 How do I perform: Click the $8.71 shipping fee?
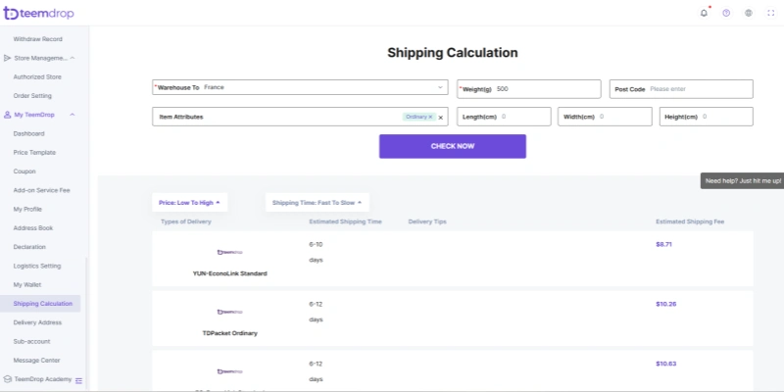663,244
